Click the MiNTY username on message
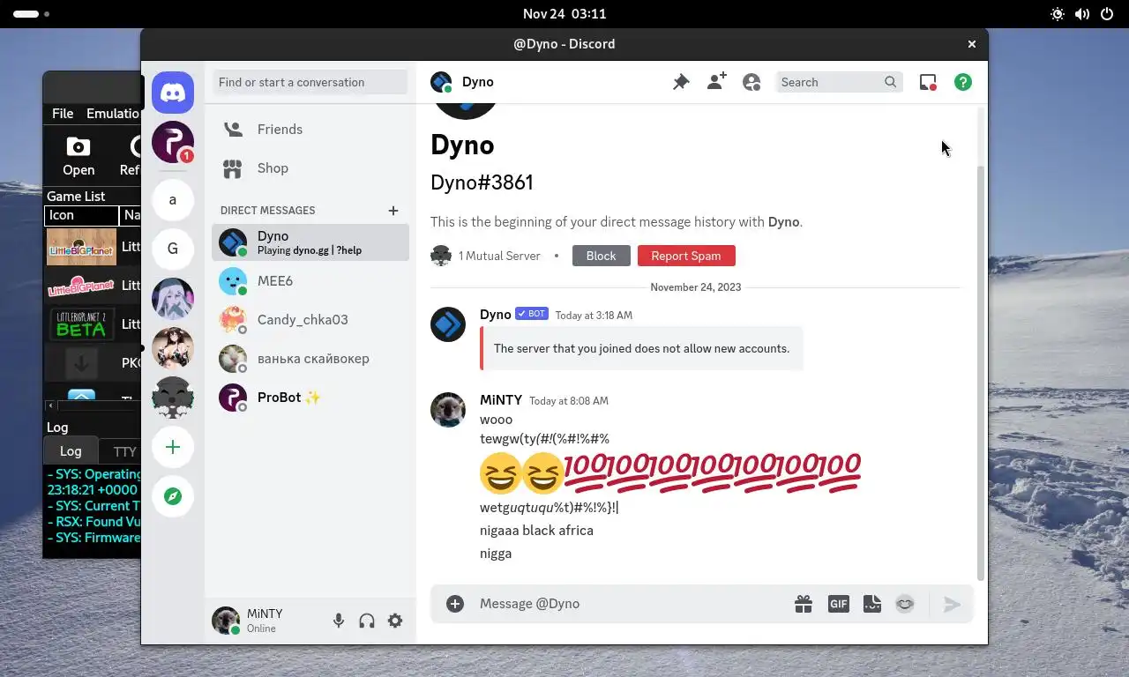1129x677 pixels. pyautogui.click(x=501, y=399)
